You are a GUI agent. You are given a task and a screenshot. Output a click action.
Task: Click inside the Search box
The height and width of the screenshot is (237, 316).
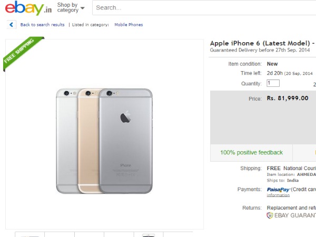point(200,8)
